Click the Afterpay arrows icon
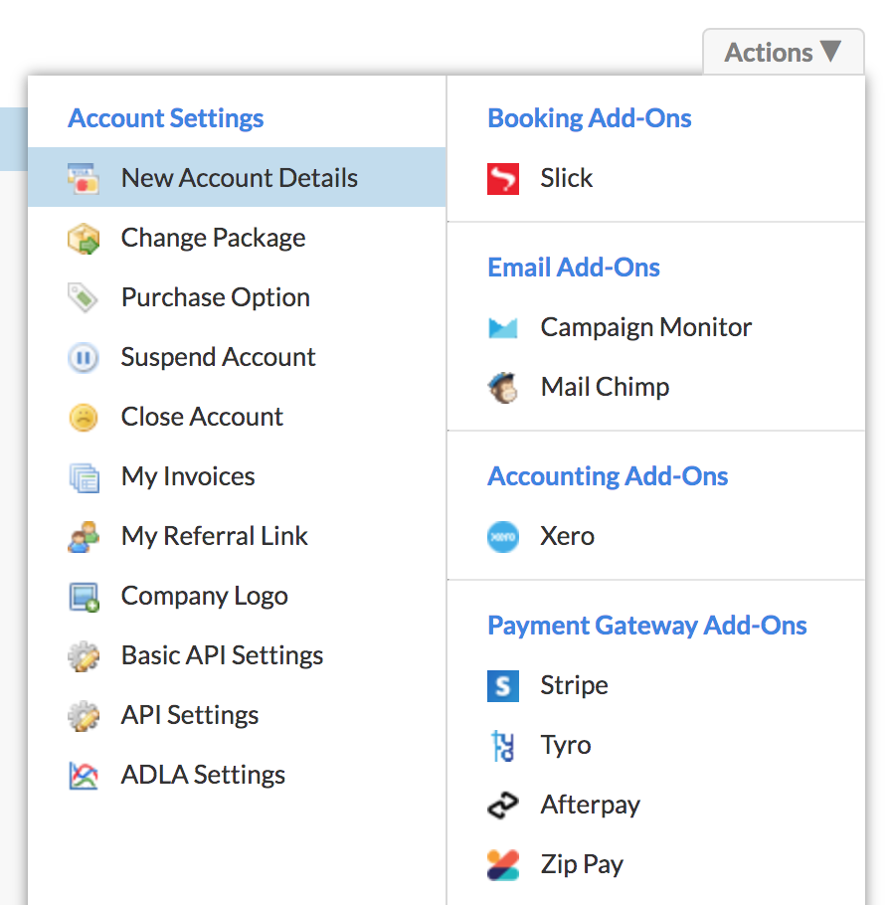Image resolution: width=891 pixels, height=905 pixels. pyautogui.click(x=502, y=806)
